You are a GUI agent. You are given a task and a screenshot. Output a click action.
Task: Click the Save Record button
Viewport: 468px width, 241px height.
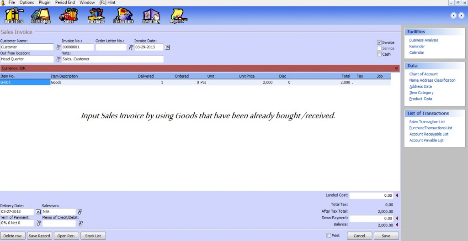(39, 236)
